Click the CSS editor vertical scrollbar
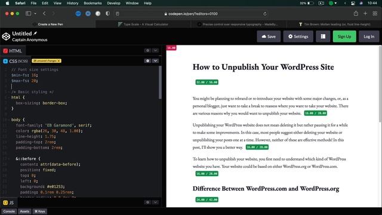The width and height of the screenshot is (382, 215). tap(160, 82)
